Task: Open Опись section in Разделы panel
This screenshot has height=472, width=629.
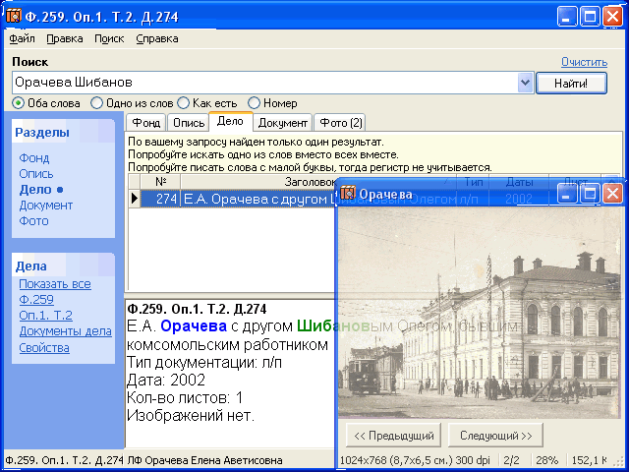Action: tap(36, 174)
